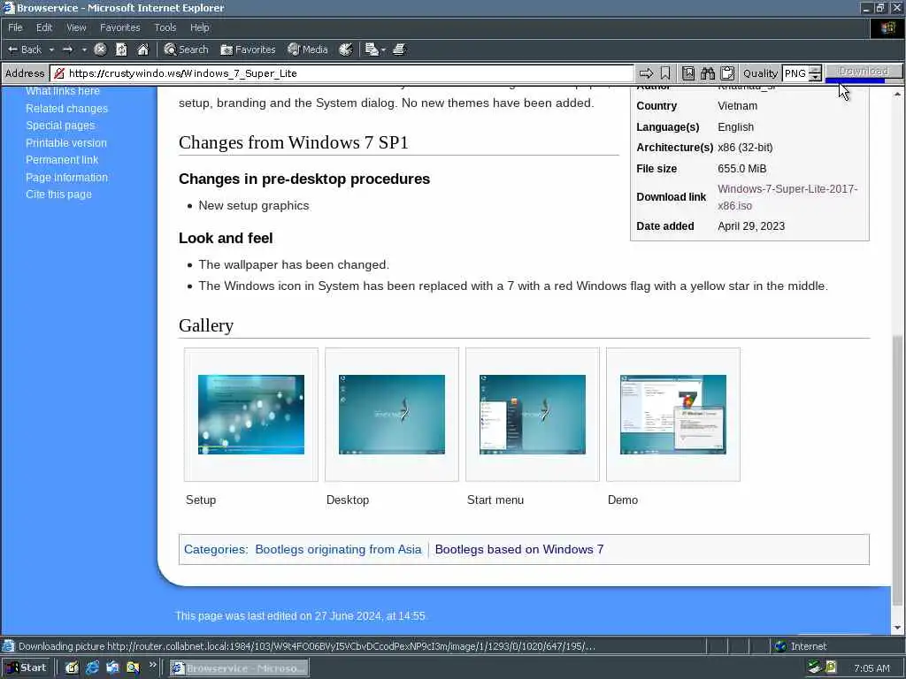Click the Internet zone status bar entry
This screenshot has width=906, height=679.
tap(802, 646)
